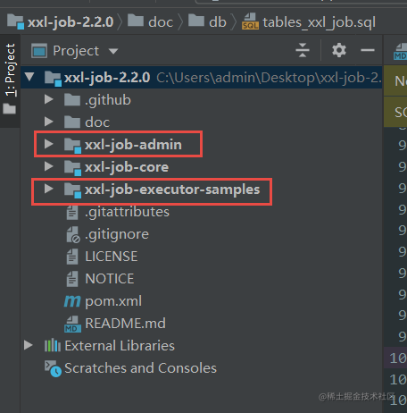Expand the xxl-job-admin module
This screenshot has width=407, height=413.
click(48, 144)
